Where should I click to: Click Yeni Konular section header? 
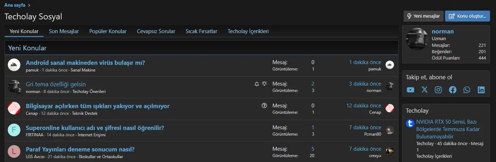coord(27,48)
